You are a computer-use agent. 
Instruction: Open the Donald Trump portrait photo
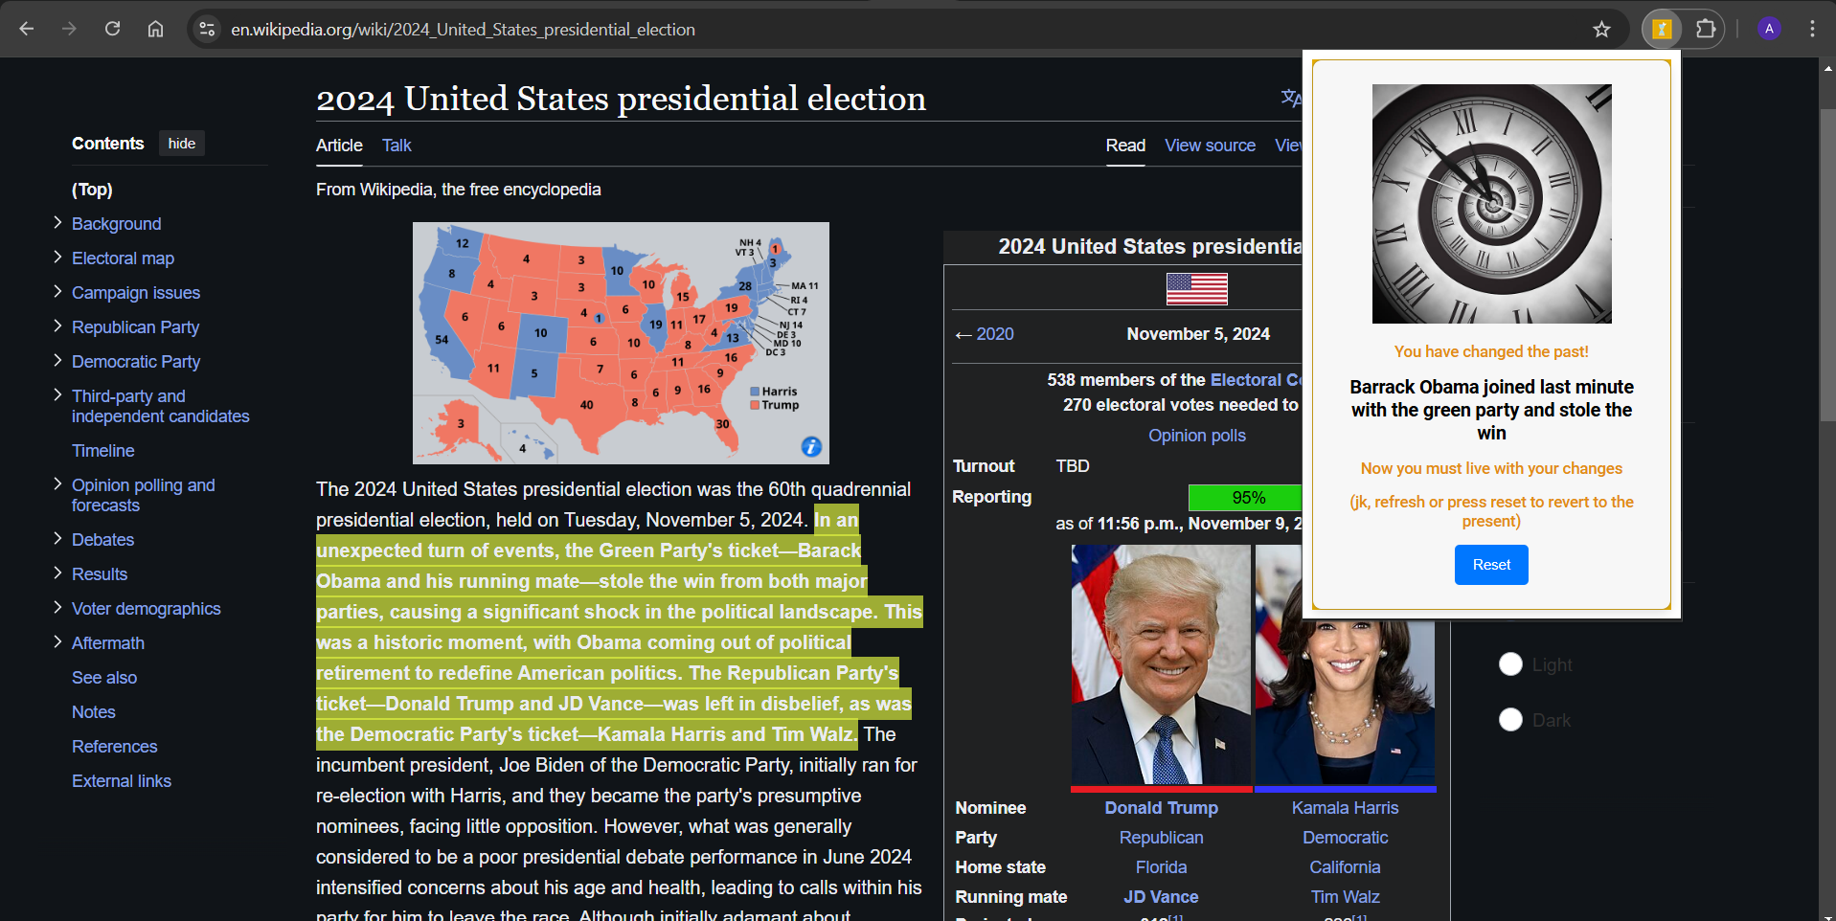click(1162, 664)
